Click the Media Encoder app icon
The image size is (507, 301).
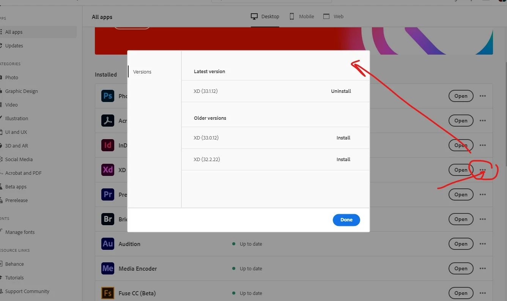pyautogui.click(x=108, y=268)
